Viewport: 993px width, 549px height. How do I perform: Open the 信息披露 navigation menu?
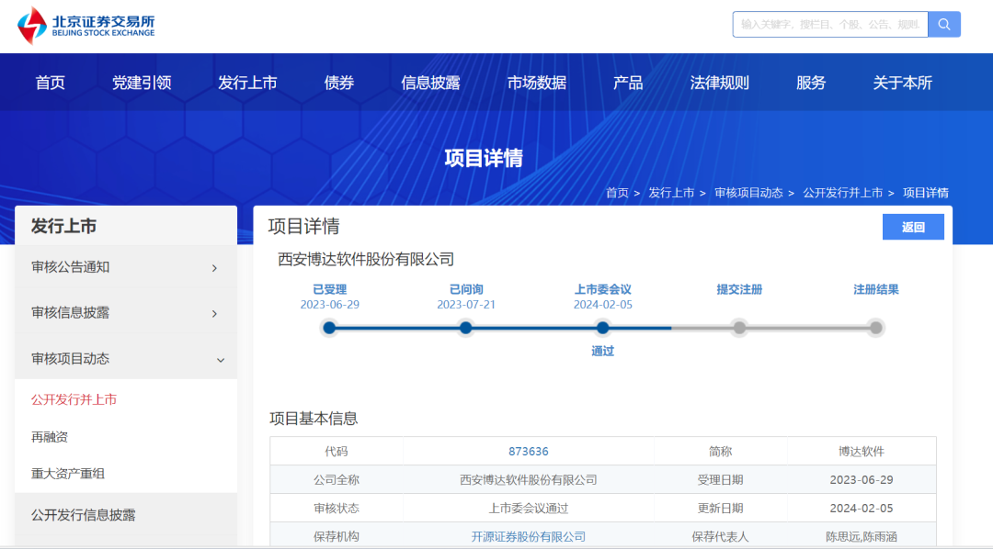pos(430,83)
